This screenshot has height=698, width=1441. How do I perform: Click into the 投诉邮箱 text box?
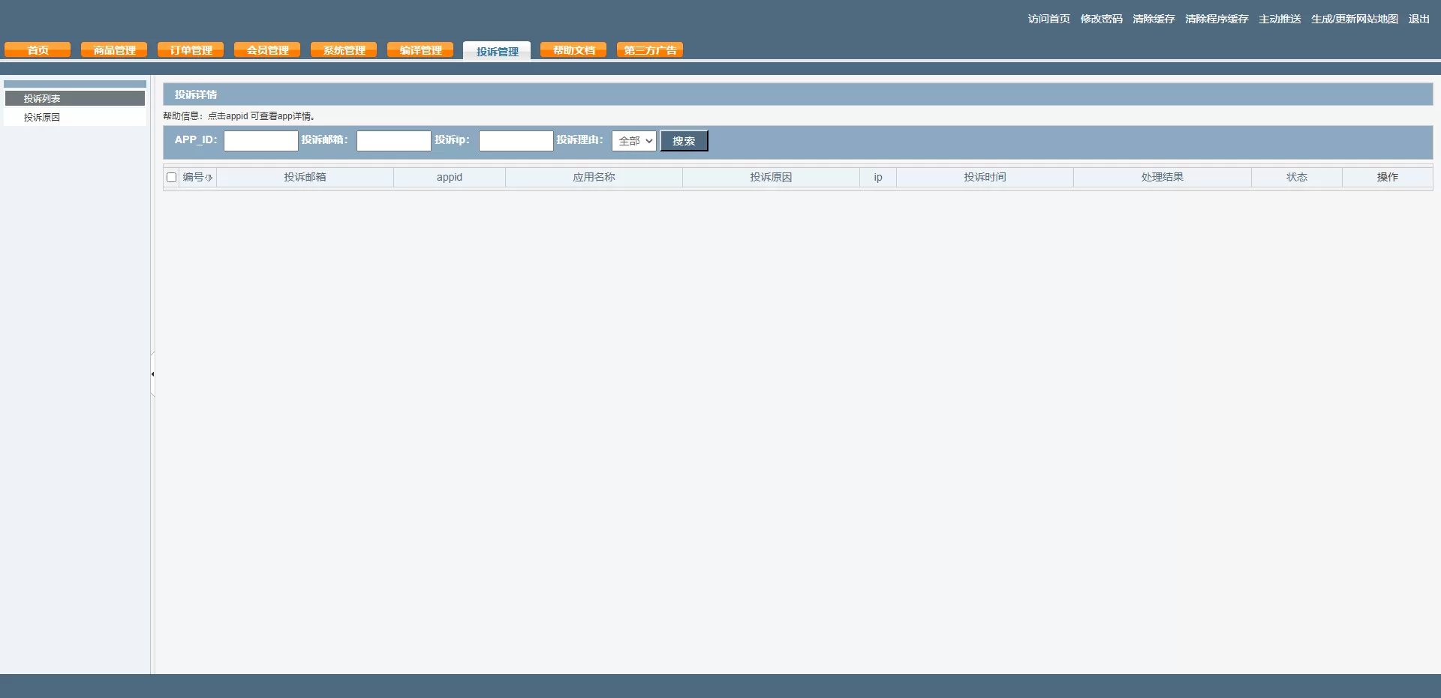[x=393, y=141]
